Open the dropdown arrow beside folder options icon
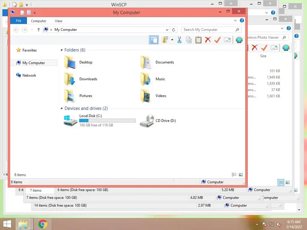This screenshot has height=230, width=307. [x=172, y=40]
